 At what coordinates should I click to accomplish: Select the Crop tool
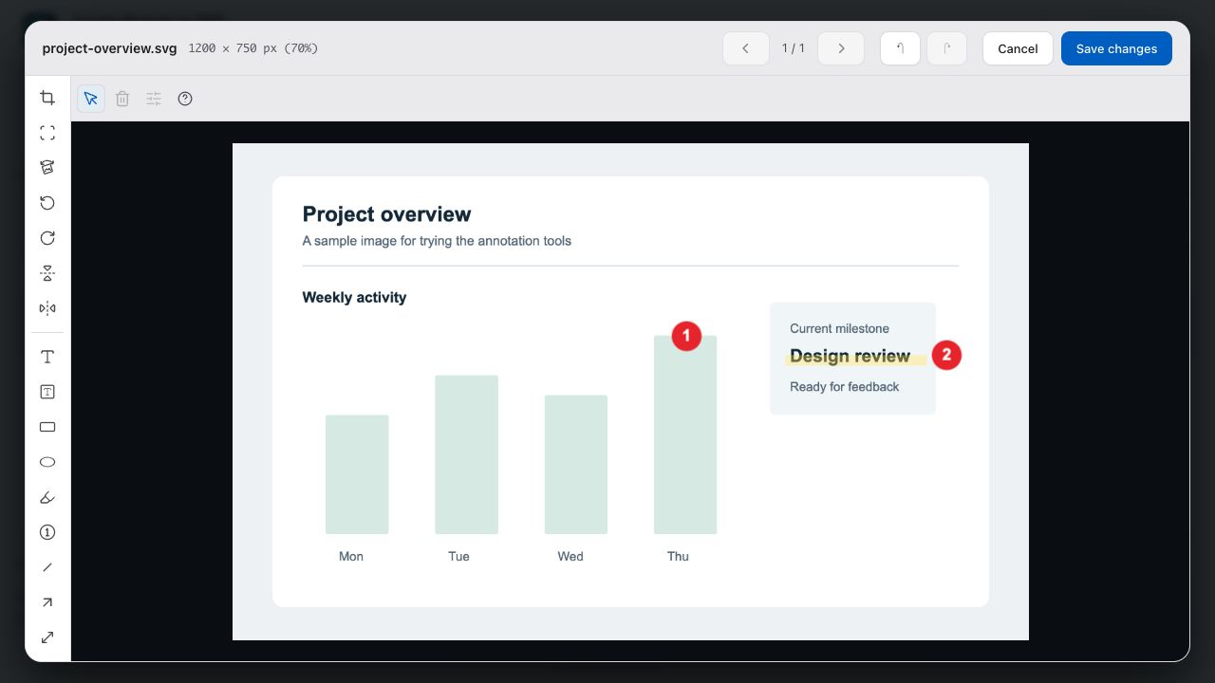[47, 98]
